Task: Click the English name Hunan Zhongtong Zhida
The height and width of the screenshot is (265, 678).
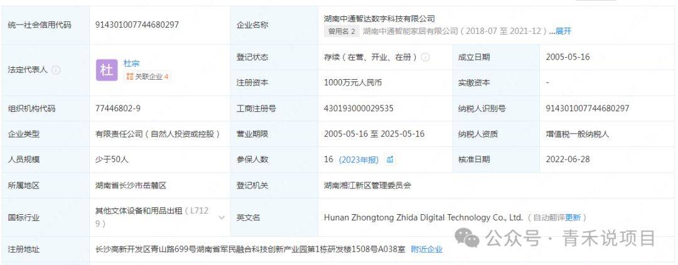Action: 423,217
